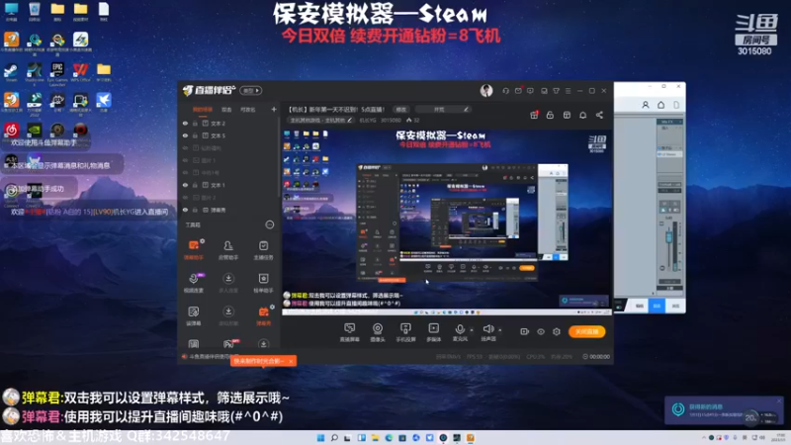
Task: Add a 手机投屏 phone mirroring source
Action: click(x=405, y=332)
